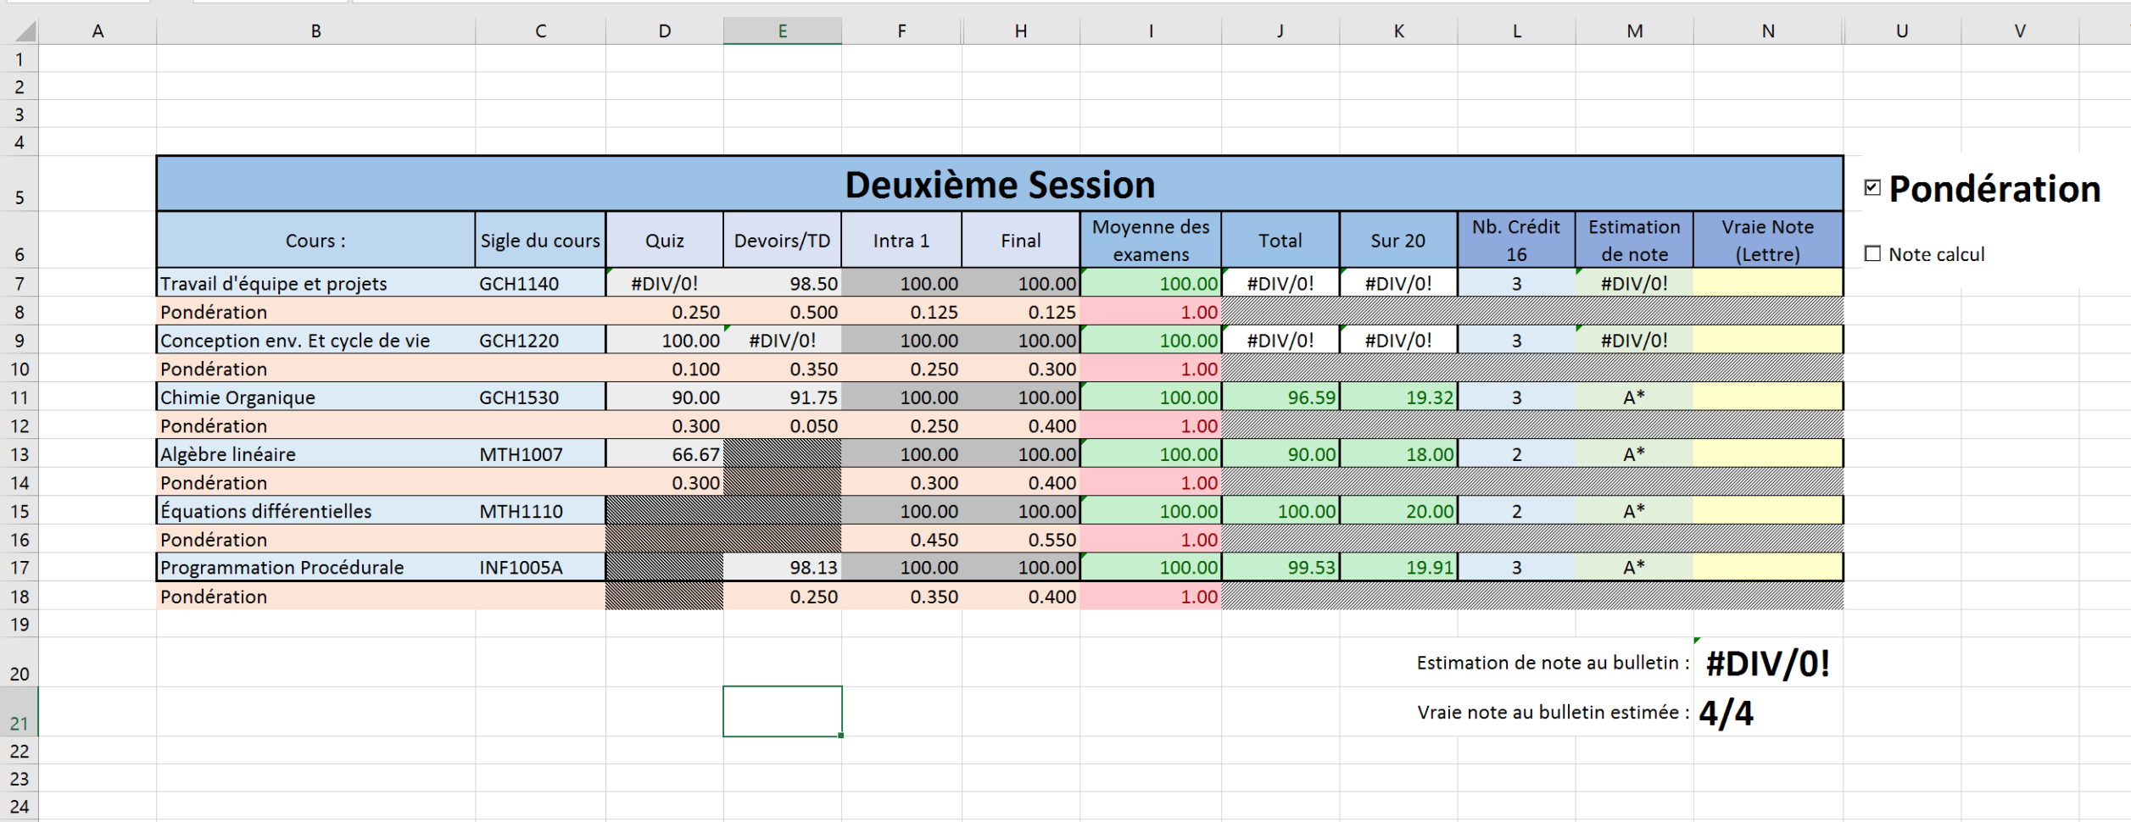The width and height of the screenshot is (2131, 822).
Task: Select the #DIV/0! cell for GCH1140 Quiz
Action: (664, 283)
